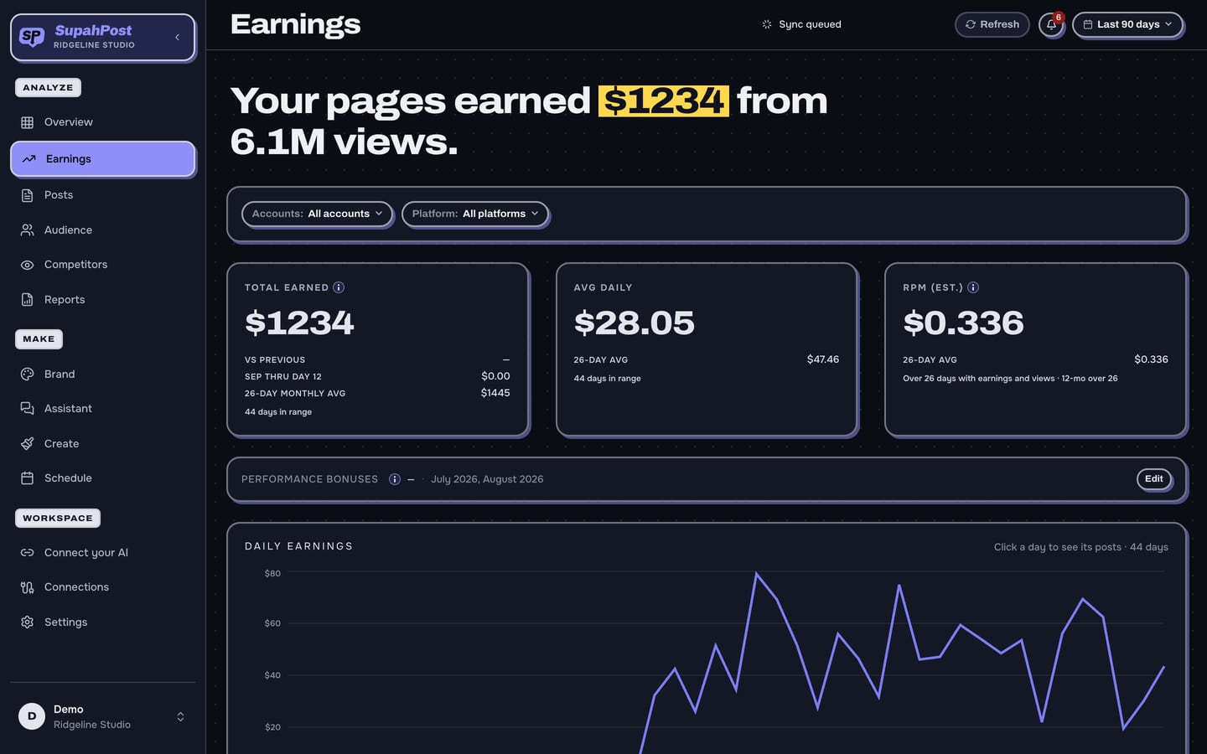Open Brand under Make

click(x=103, y=374)
